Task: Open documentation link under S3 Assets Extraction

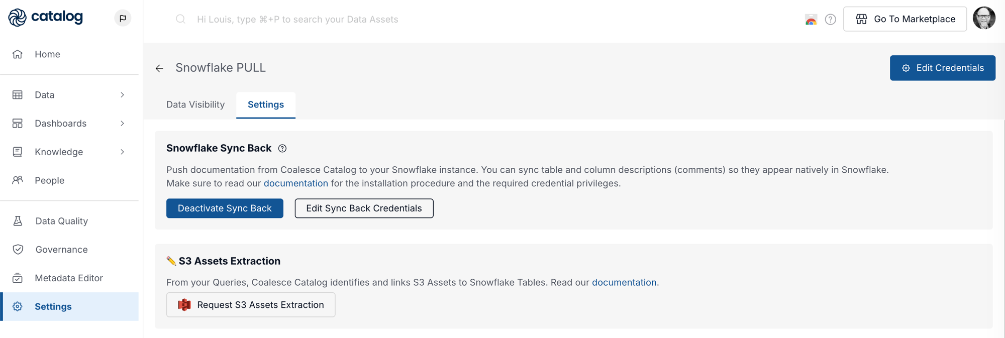Action: click(624, 282)
